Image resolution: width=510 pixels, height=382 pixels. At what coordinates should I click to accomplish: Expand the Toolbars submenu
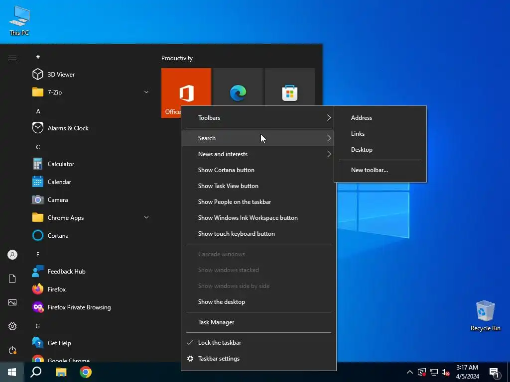[258, 117]
